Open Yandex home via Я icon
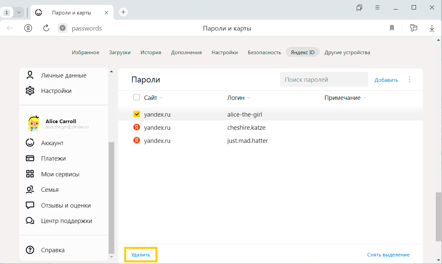This screenshot has width=442, height=264. pos(28,28)
